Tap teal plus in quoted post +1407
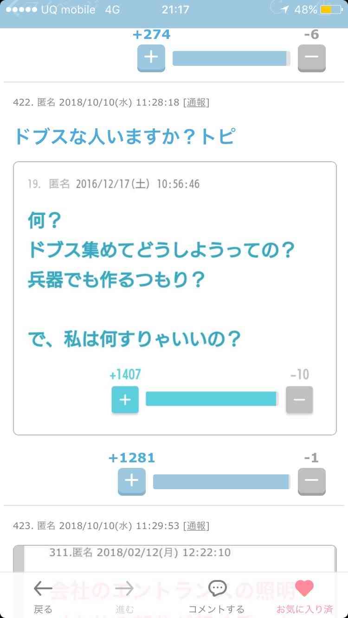Screen dimensions: 348x618 click(125, 399)
